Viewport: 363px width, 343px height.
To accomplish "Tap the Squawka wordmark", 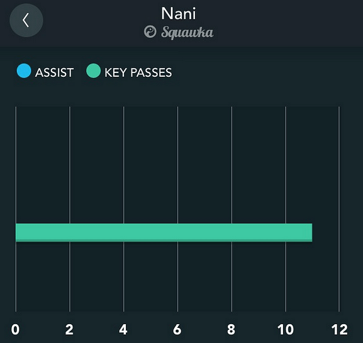I will pos(187,33).
